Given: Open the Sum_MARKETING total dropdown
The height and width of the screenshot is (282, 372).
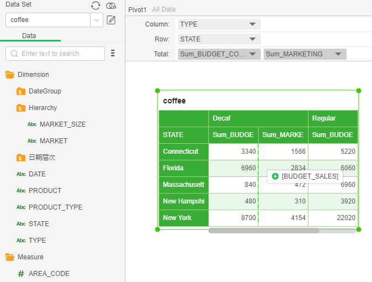Looking at the screenshot, I should click(337, 54).
